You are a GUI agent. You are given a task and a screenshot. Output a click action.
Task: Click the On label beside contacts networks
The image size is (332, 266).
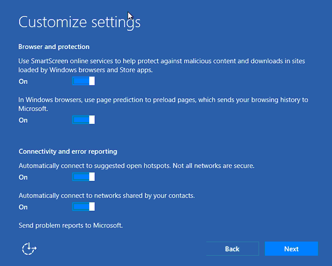tap(23, 207)
